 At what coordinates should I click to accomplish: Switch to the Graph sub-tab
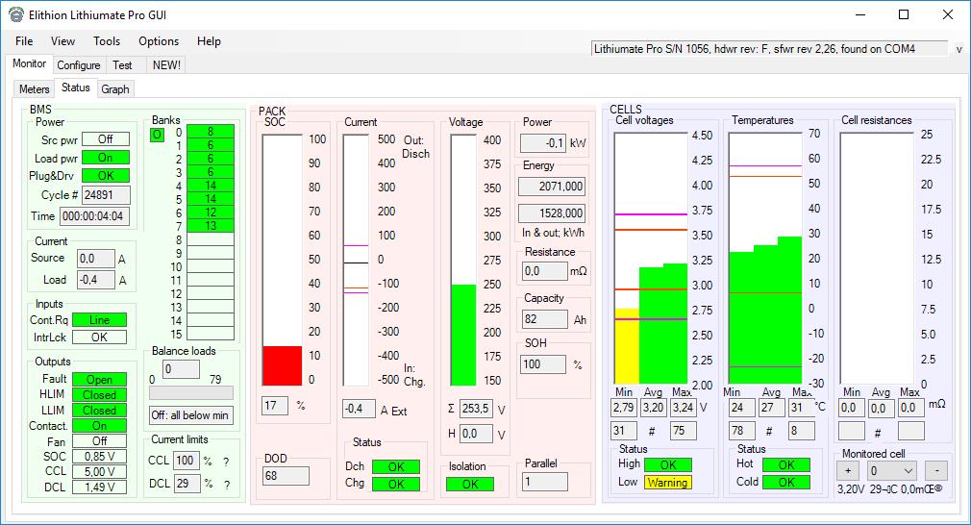coord(115,89)
